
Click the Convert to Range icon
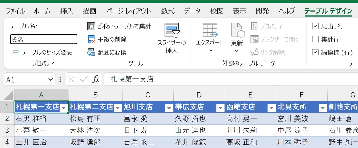point(91,52)
